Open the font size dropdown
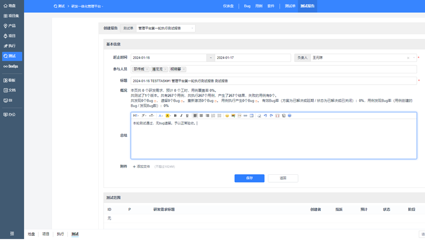 (x=151, y=116)
